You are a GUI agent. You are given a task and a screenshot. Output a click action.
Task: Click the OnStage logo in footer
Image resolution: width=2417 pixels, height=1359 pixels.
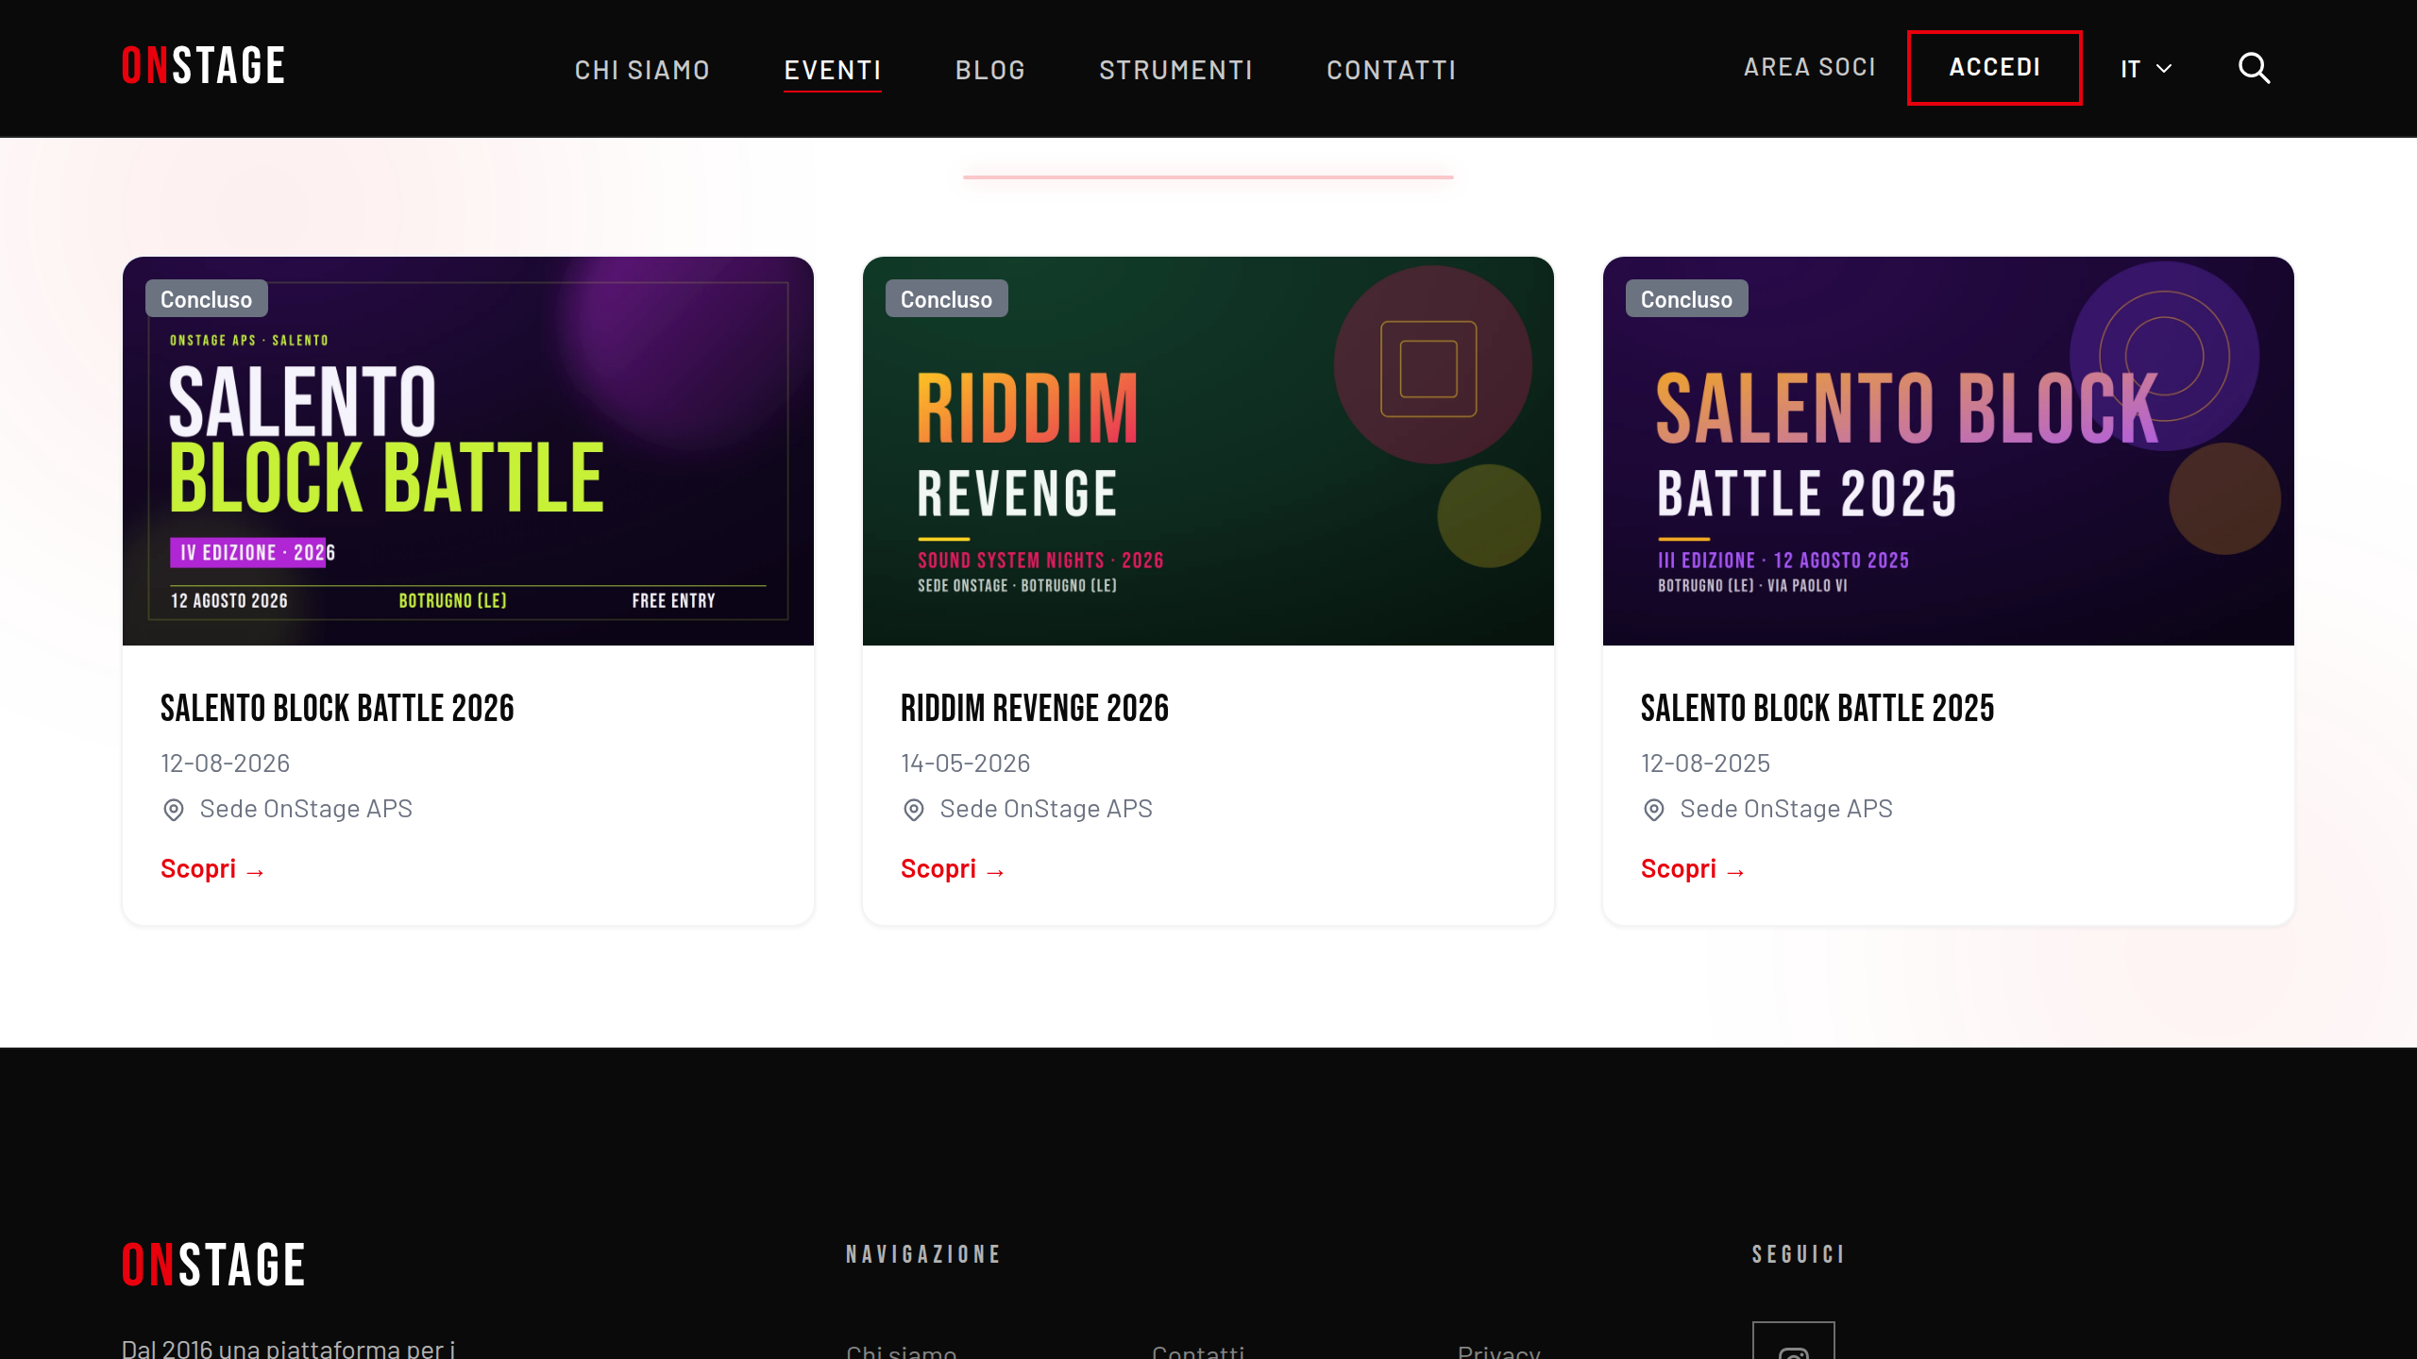coord(213,1265)
